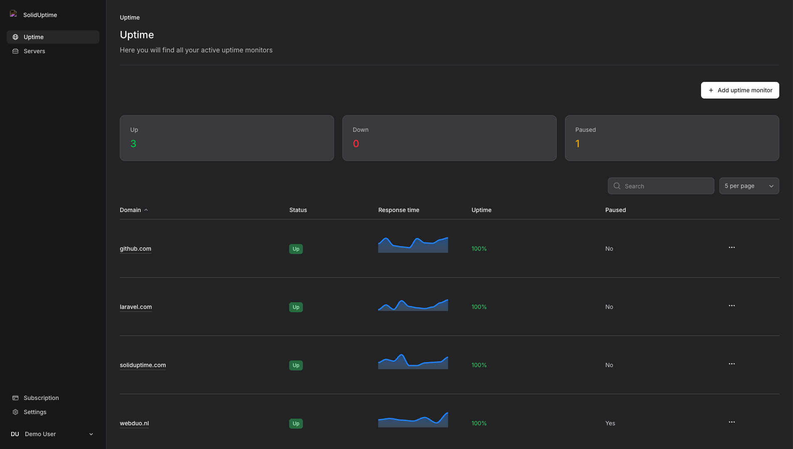Click the globe icon next to Uptime
Screen dimensions: 793x449
click(x=15, y=37)
